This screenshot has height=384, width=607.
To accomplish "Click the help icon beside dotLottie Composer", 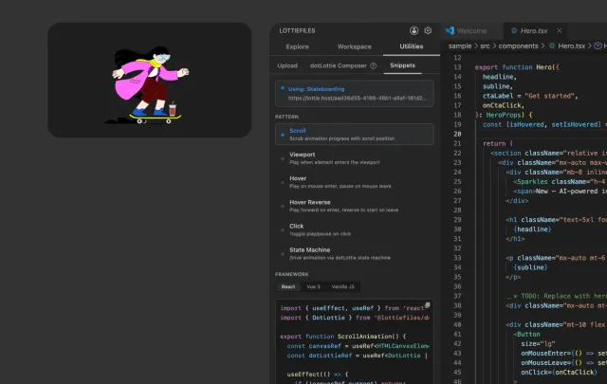I will 373,65.
